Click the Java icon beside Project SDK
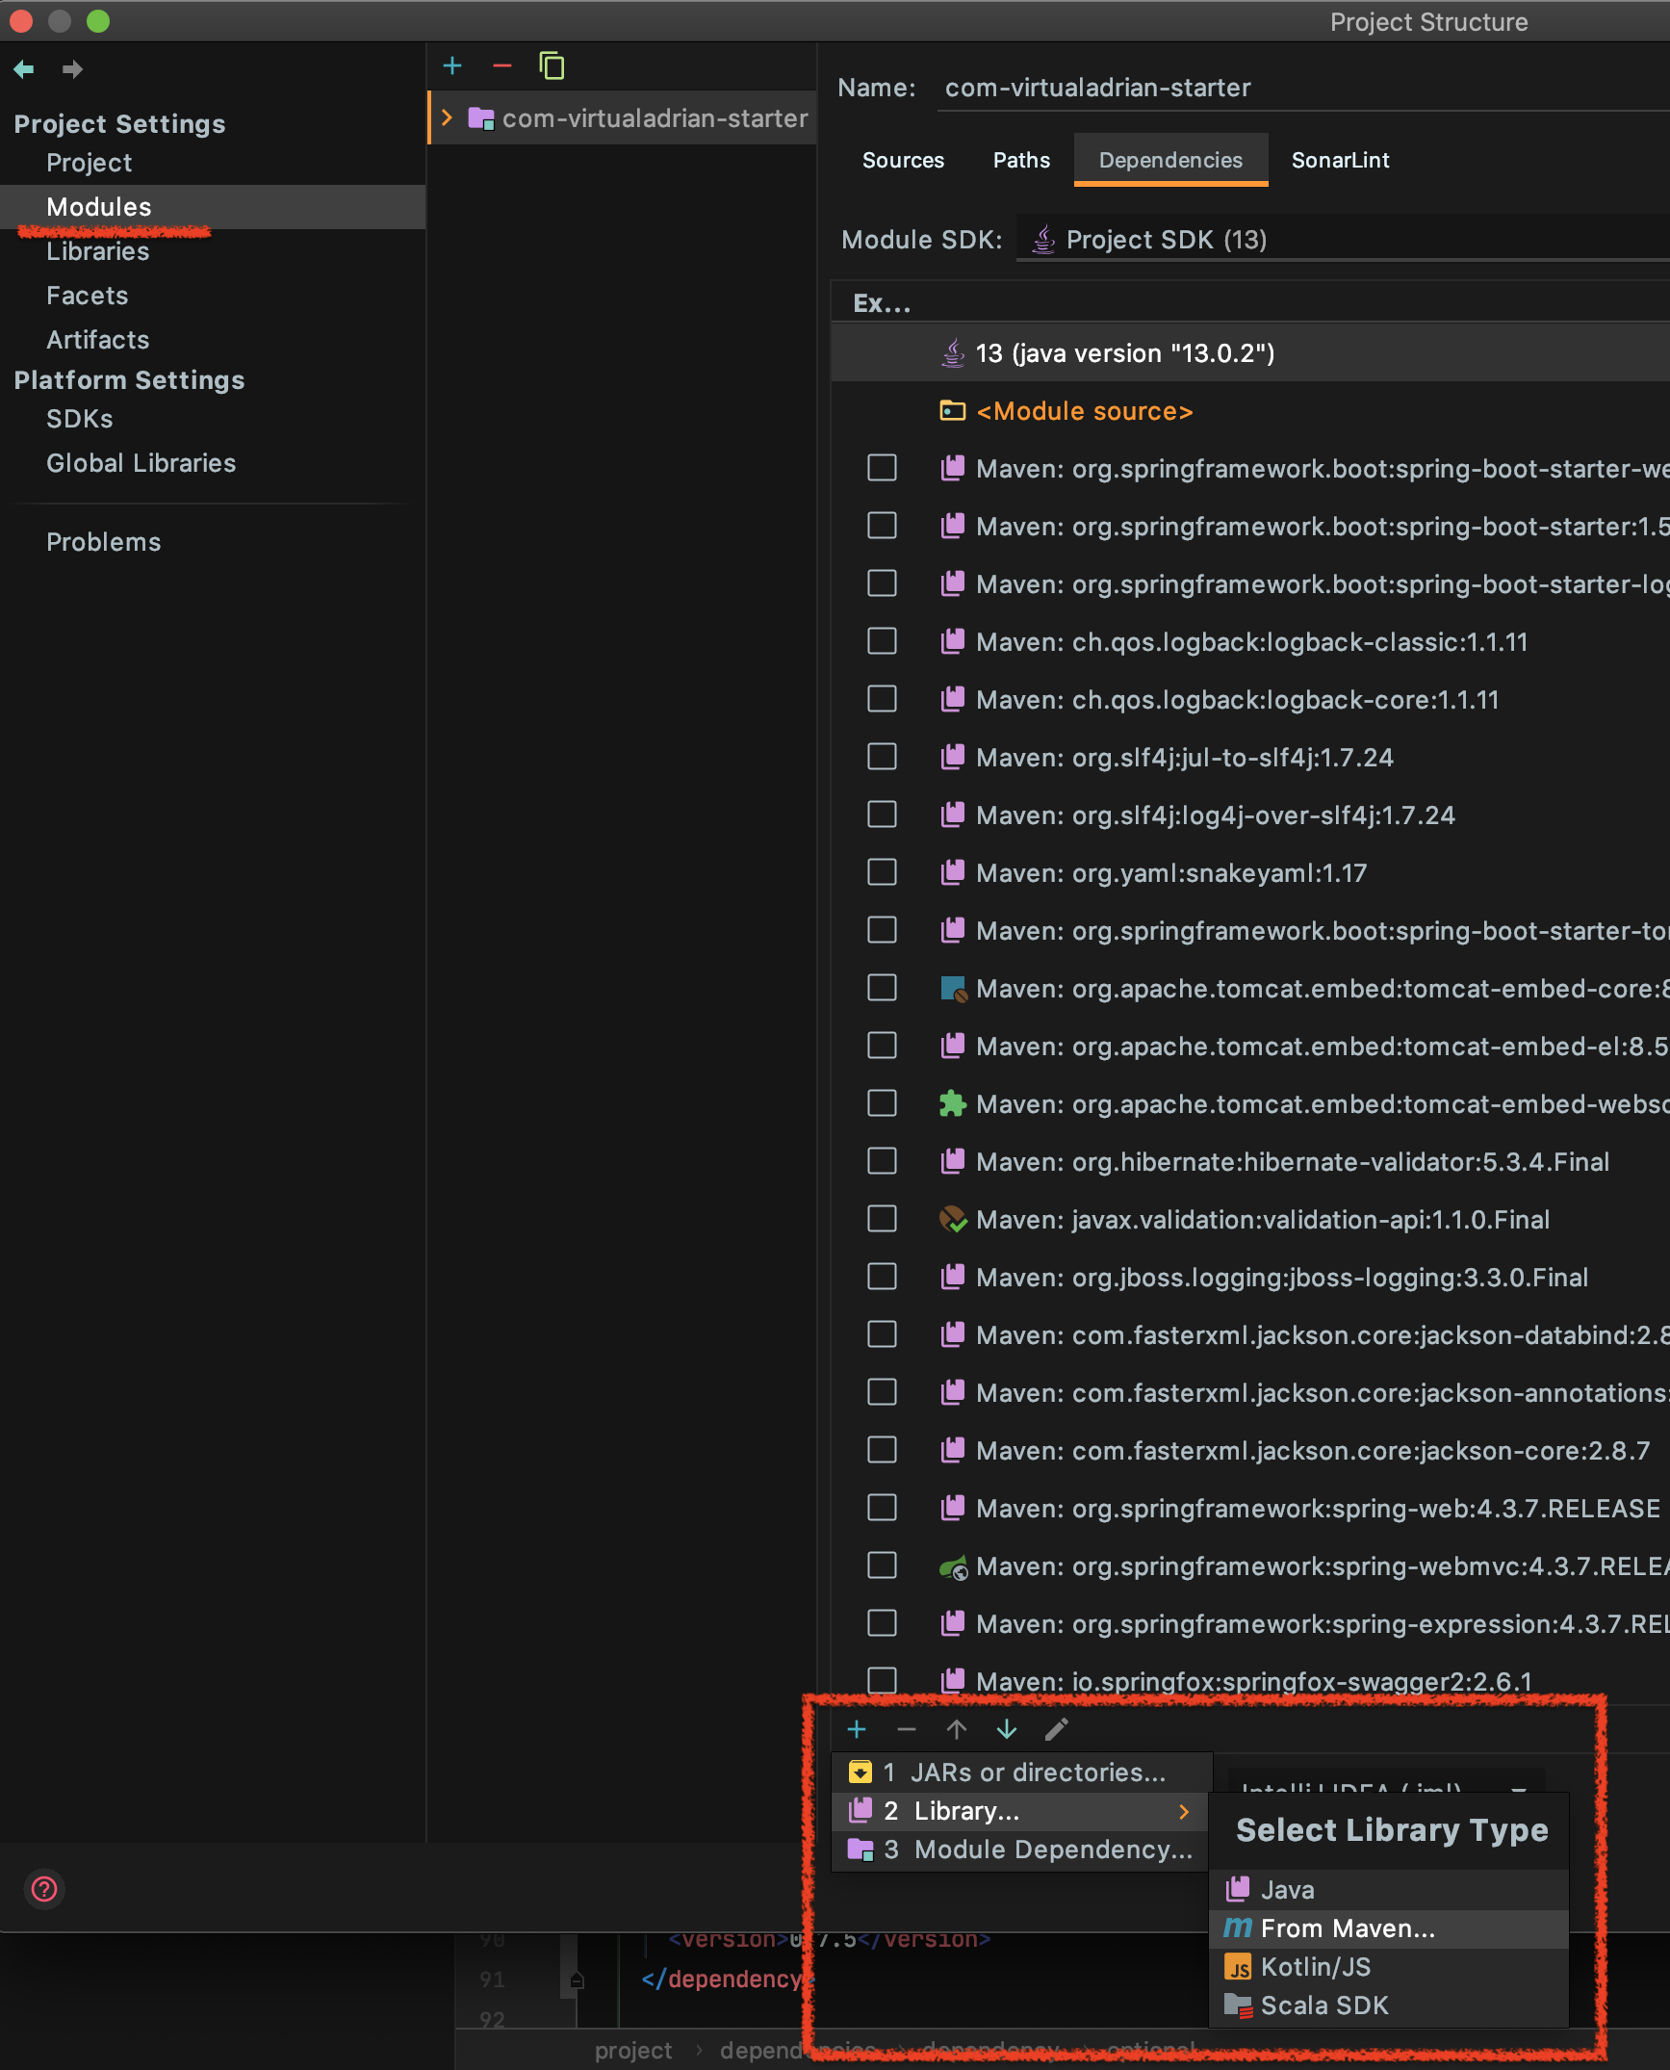 pos(1043,239)
